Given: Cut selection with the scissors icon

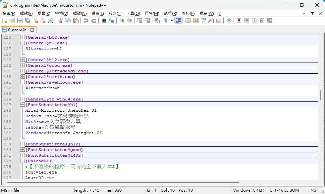Looking at the screenshot, I should (61, 20).
